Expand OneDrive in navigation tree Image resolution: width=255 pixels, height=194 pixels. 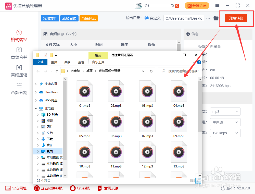[x=36, y=92]
